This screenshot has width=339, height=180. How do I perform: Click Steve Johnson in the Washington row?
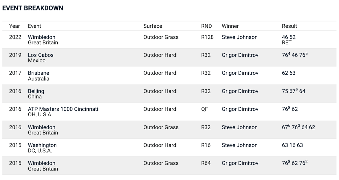[x=239, y=145]
